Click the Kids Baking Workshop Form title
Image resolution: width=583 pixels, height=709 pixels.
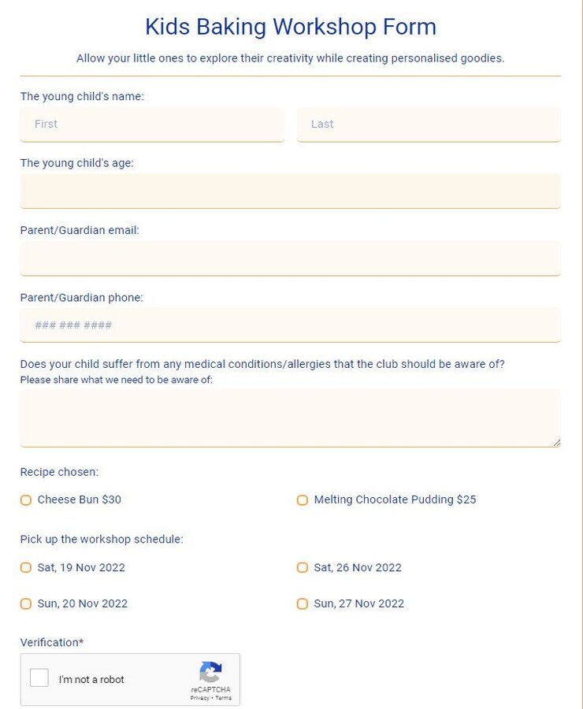[291, 26]
